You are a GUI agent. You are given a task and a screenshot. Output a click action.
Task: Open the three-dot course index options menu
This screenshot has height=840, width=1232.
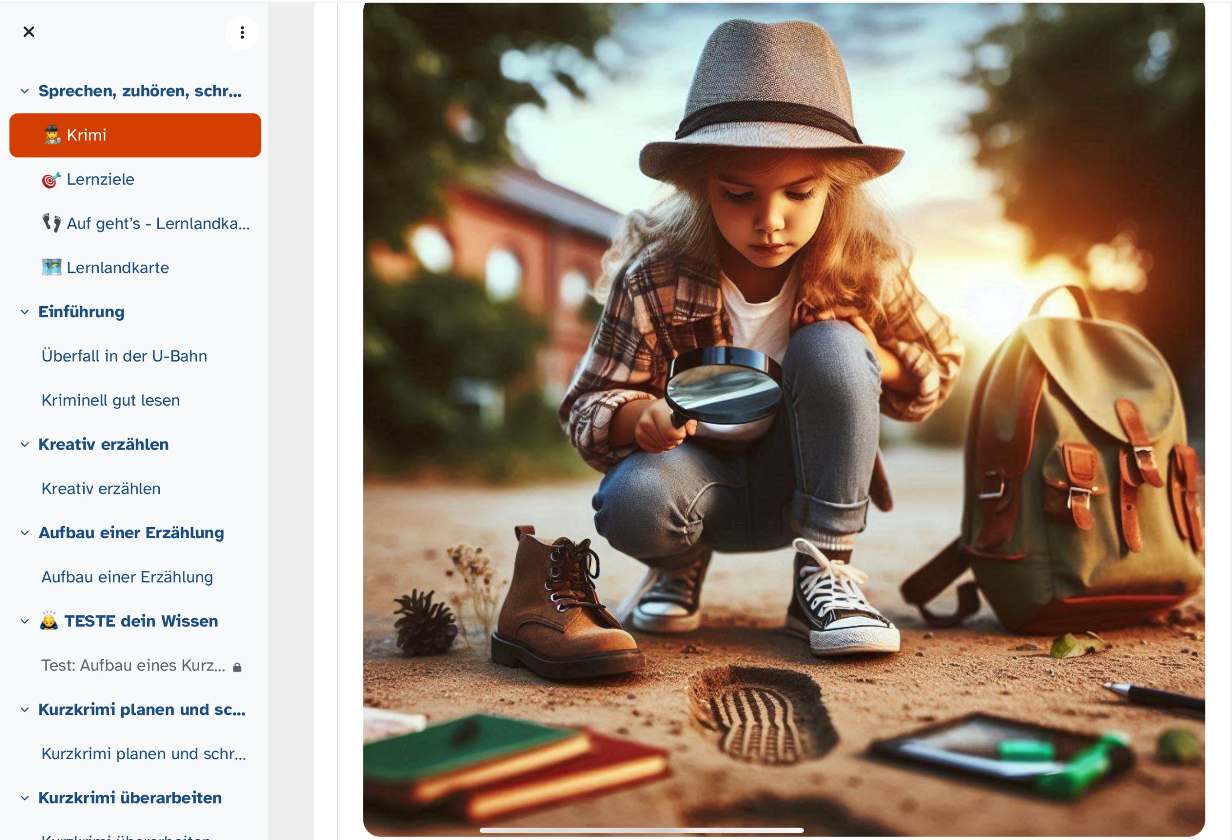pos(242,33)
